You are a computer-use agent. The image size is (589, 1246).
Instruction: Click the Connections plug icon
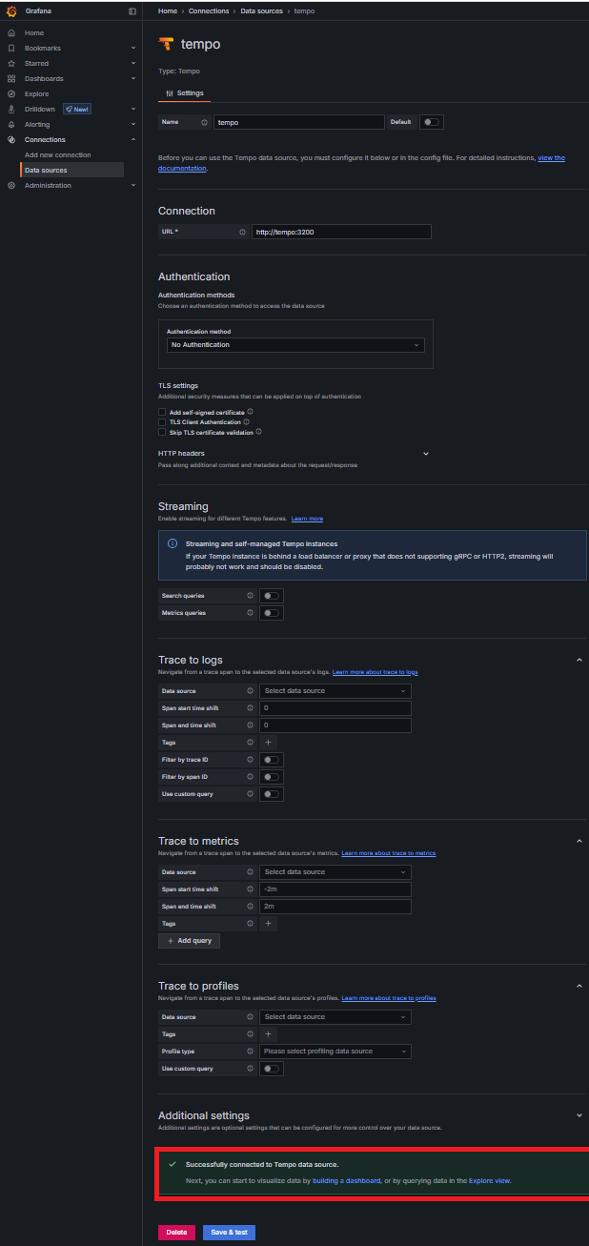click(11, 139)
